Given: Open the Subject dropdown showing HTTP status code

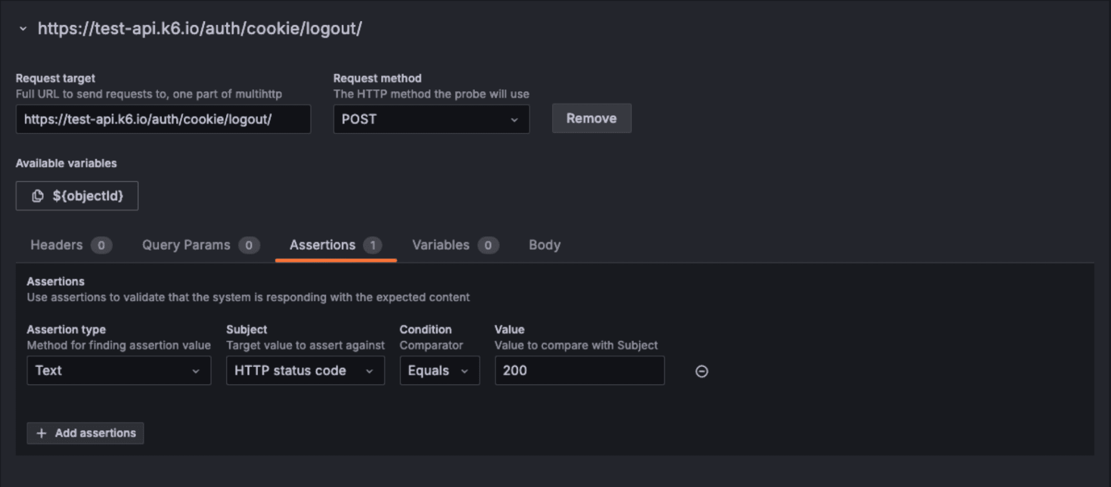Looking at the screenshot, I should 305,370.
